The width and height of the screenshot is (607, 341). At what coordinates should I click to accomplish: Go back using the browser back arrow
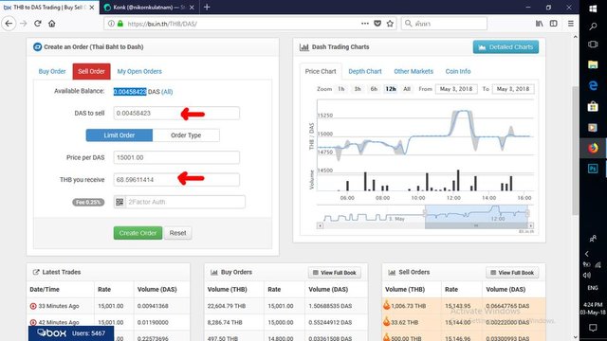[9, 24]
